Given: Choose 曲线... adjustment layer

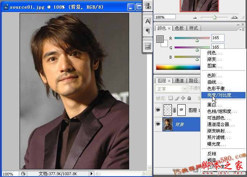Looking at the screenshot, I should point(223,82).
